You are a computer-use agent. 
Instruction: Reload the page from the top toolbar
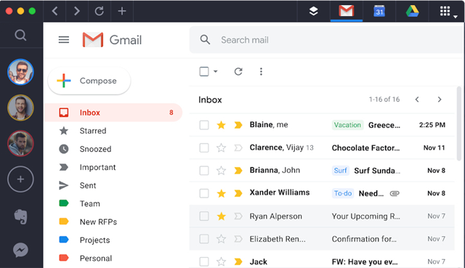(x=99, y=12)
